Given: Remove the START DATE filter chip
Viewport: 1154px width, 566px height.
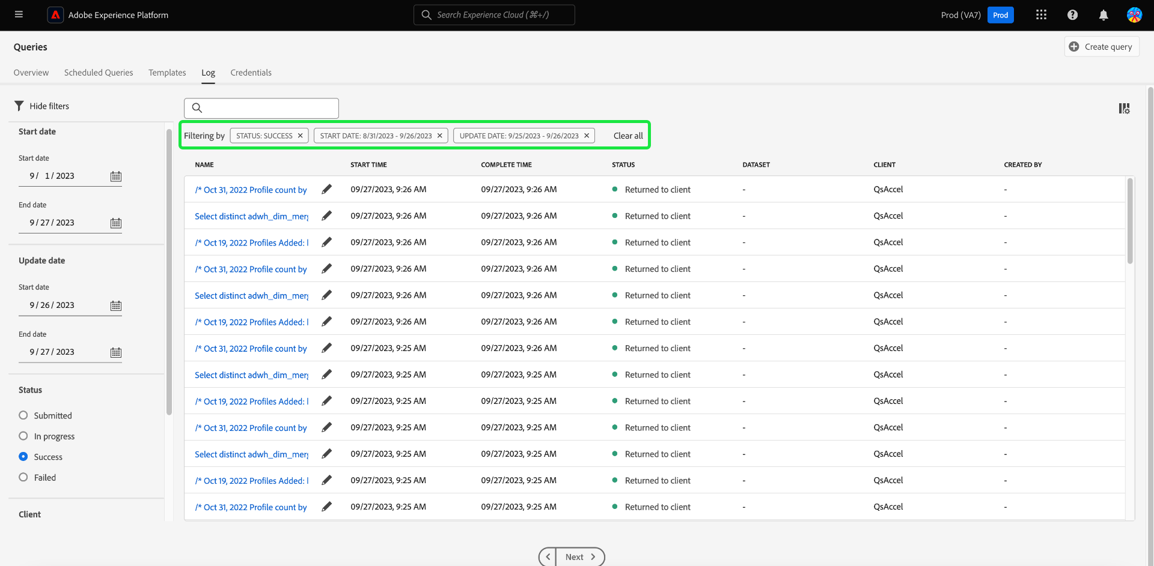Looking at the screenshot, I should tap(440, 136).
